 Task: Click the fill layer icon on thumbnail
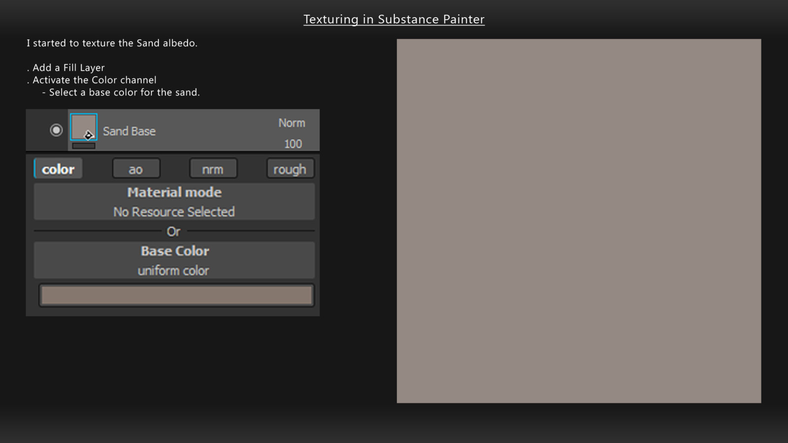88,135
